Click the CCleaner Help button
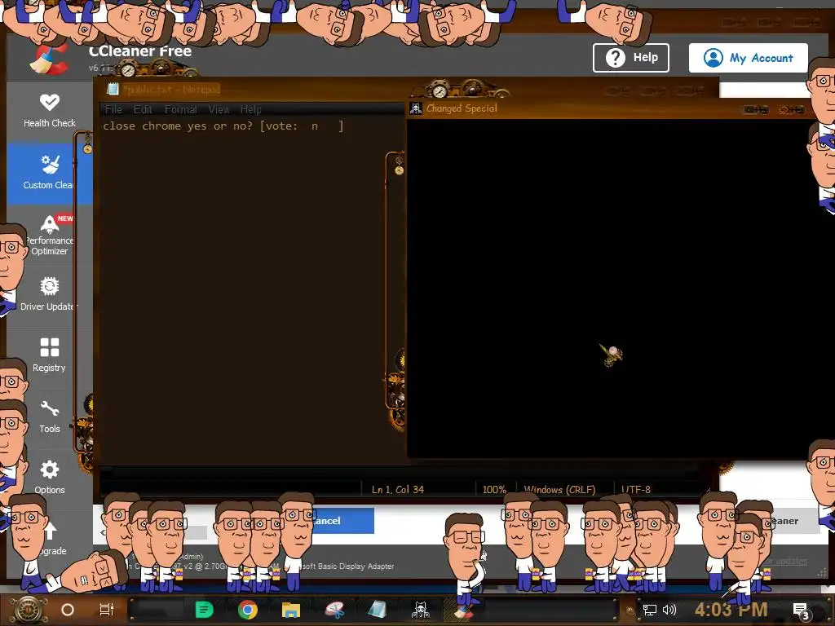 [x=631, y=58]
